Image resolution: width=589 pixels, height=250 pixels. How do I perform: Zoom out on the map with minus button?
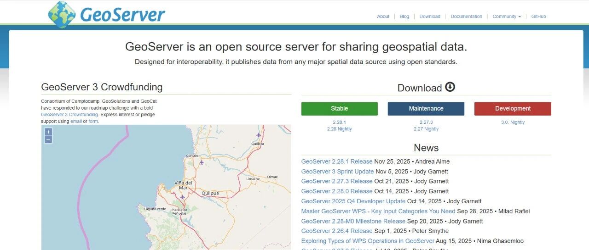[x=48, y=139]
